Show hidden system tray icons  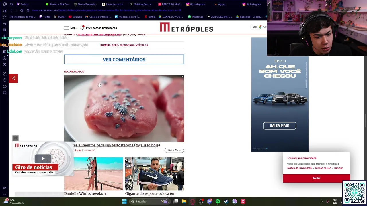tap(321, 201)
